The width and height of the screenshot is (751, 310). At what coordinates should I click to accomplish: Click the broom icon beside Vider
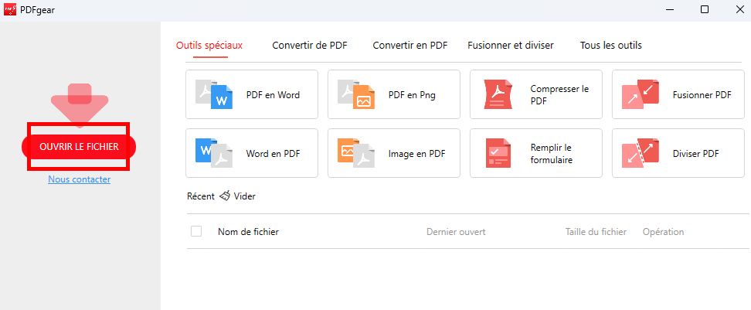click(x=225, y=196)
